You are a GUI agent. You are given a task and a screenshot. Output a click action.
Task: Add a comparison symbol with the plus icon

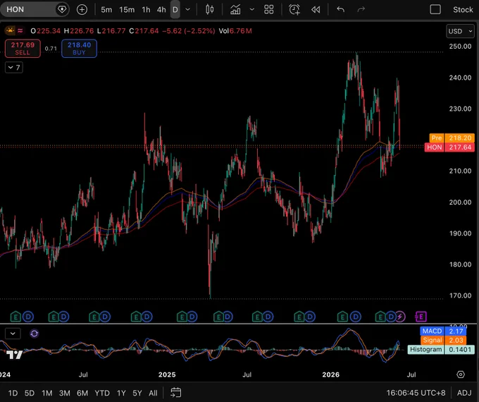click(x=82, y=9)
